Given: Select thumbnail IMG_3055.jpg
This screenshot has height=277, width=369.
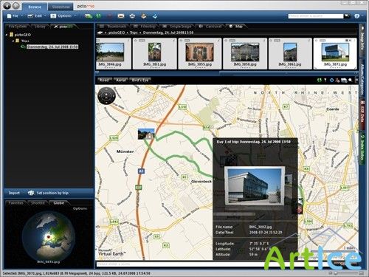Looking at the screenshot, I should click(x=199, y=54).
